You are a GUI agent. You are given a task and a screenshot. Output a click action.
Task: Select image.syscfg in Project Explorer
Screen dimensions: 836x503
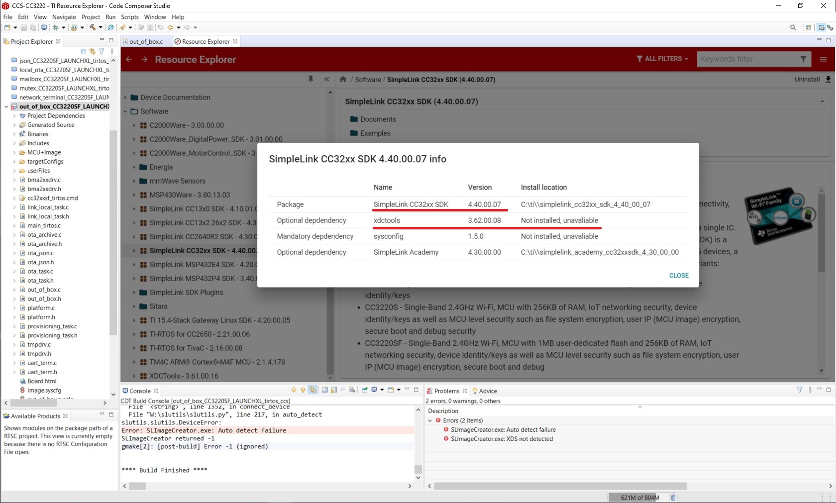[44, 391]
